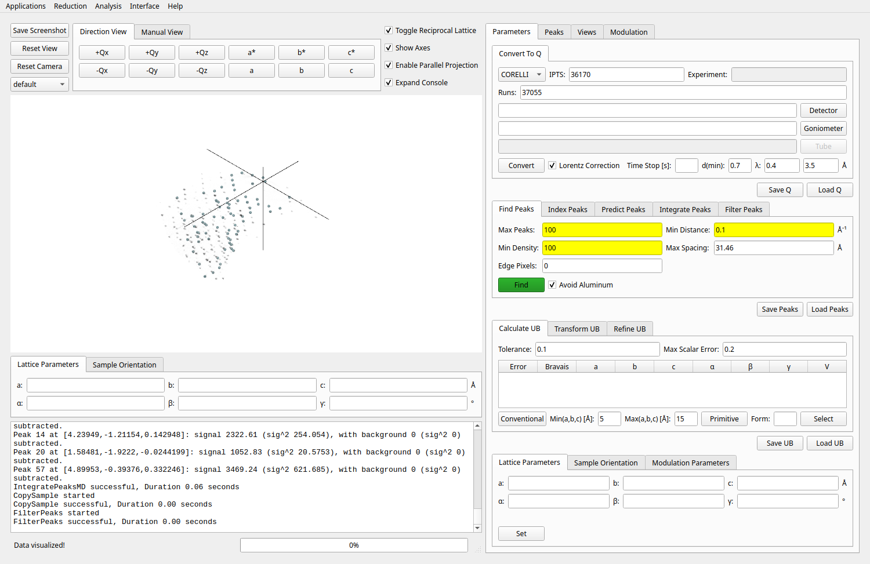
Task: View along the c direction
Action: coord(351,70)
